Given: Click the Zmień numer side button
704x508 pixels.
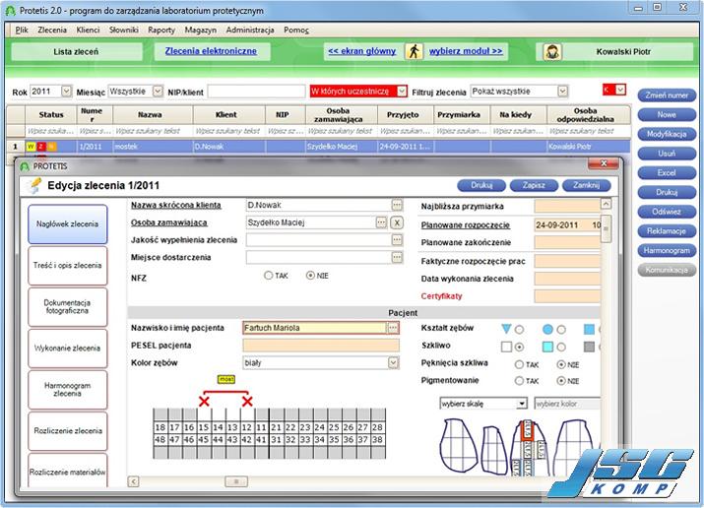Looking at the screenshot, I should 667,95.
